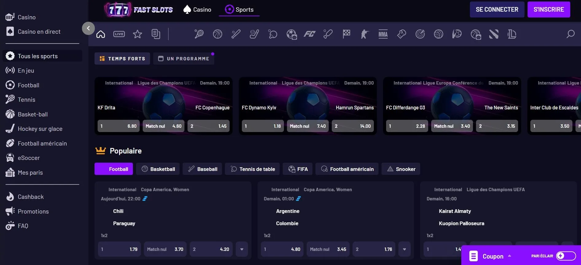Select the FC game icon
Viewport: 581px width, 265px height.
tap(309, 34)
